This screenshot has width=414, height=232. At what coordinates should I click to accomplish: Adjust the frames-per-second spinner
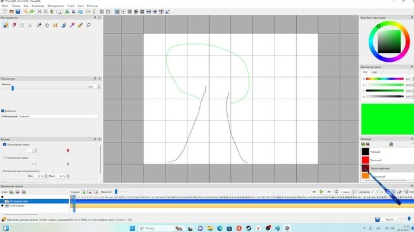[353, 192]
